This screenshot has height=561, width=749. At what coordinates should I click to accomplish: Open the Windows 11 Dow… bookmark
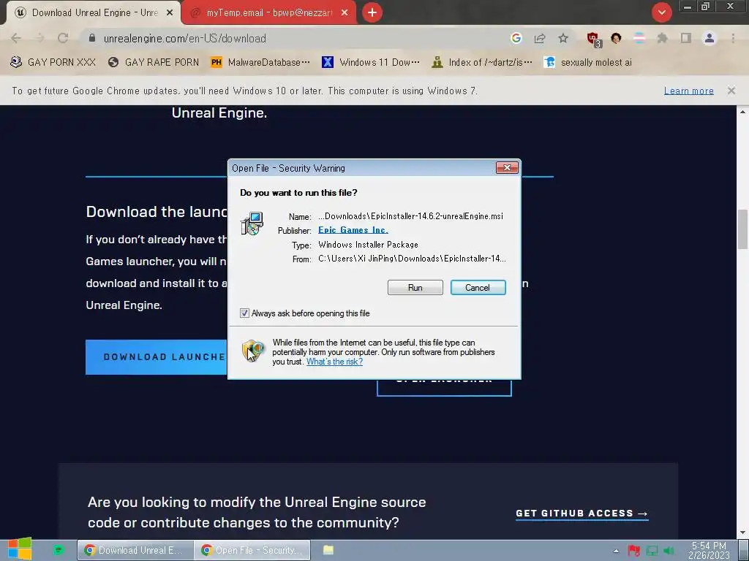[x=371, y=63]
